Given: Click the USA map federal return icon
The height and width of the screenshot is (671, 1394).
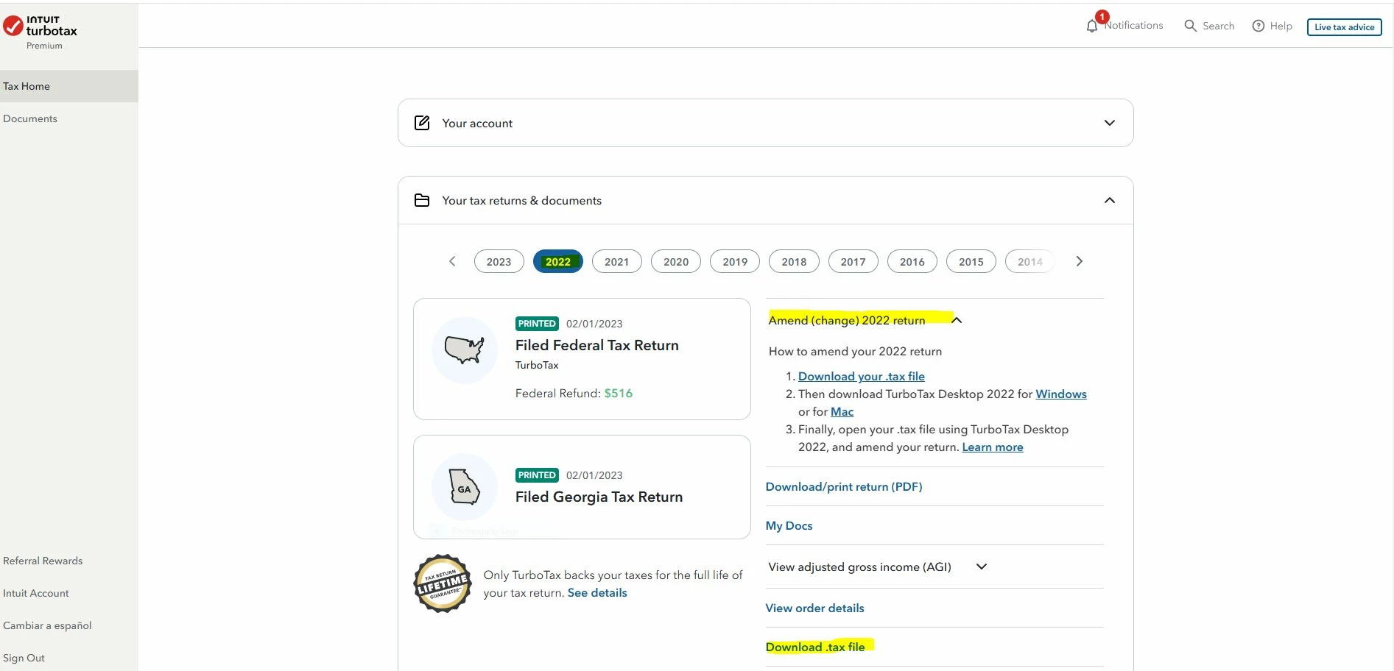Looking at the screenshot, I should pyautogui.click(x=465, y=349).
